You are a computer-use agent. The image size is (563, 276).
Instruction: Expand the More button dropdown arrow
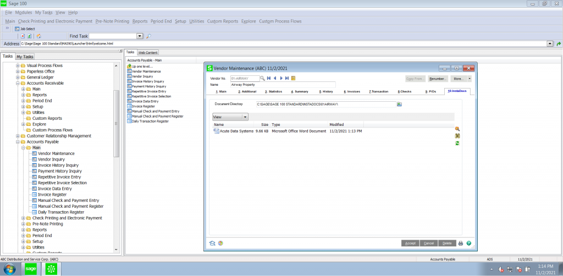click(x=469, y=79)
